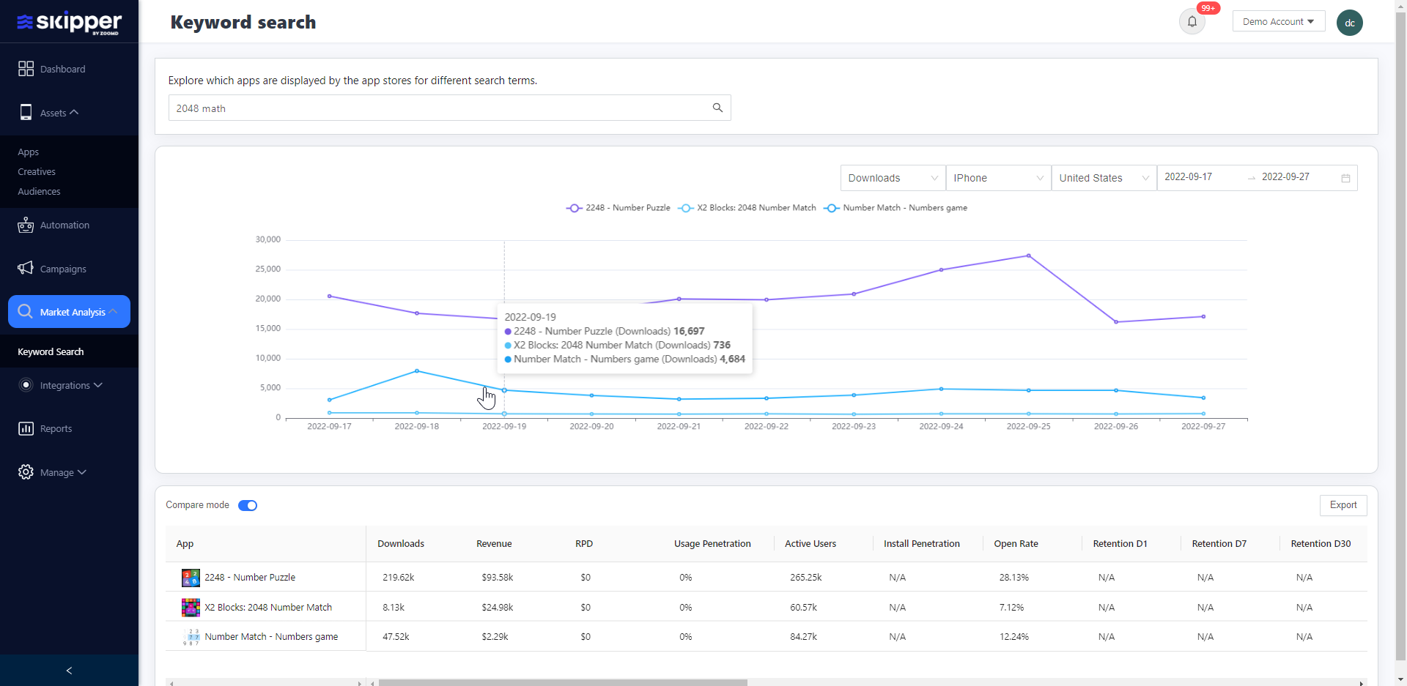This screenshot has width=1407, height=686.
Task: Click the Campaigns megaphone icon
Action: (26, 269)
